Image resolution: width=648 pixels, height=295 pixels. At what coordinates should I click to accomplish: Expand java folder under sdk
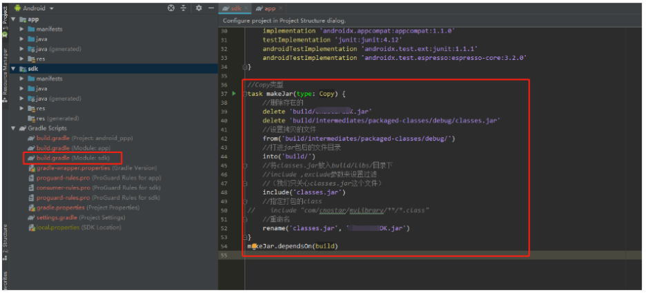pos(22,89)
